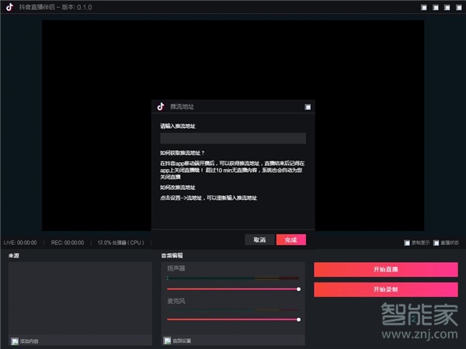
Task: Click the second of four top-right title bar icons
Action: tap(434, 8)
